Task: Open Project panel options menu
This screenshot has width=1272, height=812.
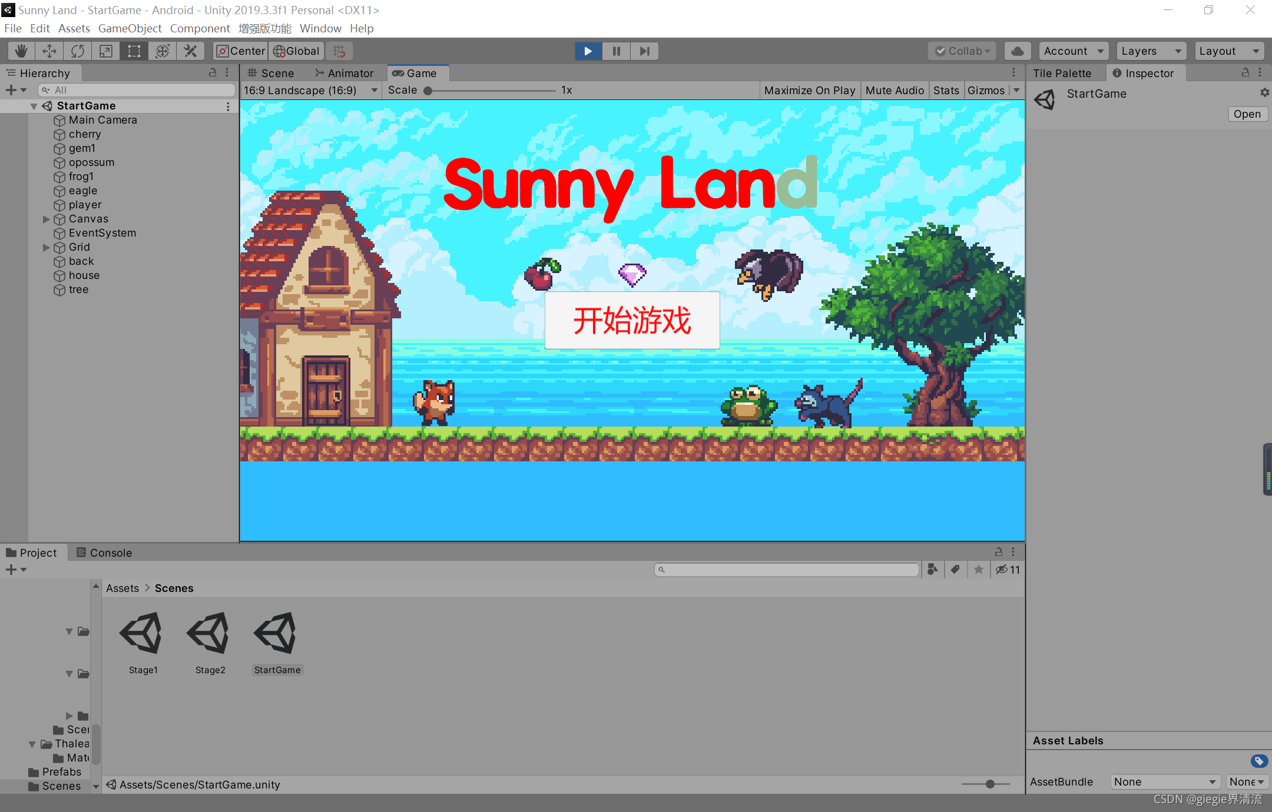Action: coord(1013,552)
